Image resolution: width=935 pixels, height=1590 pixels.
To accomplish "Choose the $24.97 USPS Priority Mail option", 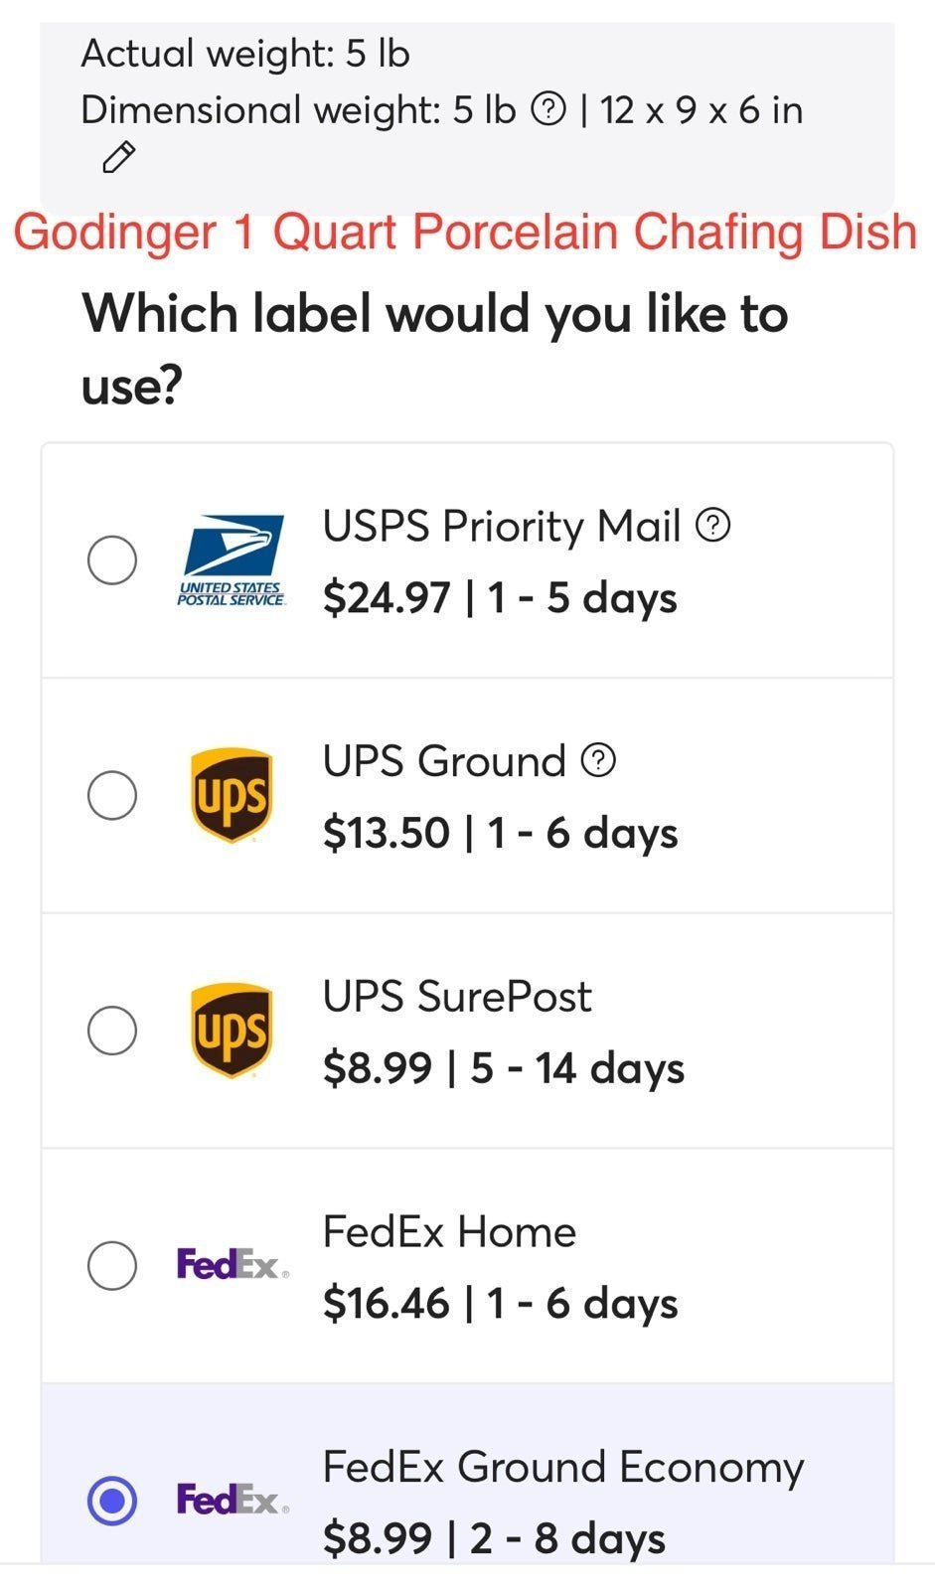I will pyautogui.click(x=467, y=560).
